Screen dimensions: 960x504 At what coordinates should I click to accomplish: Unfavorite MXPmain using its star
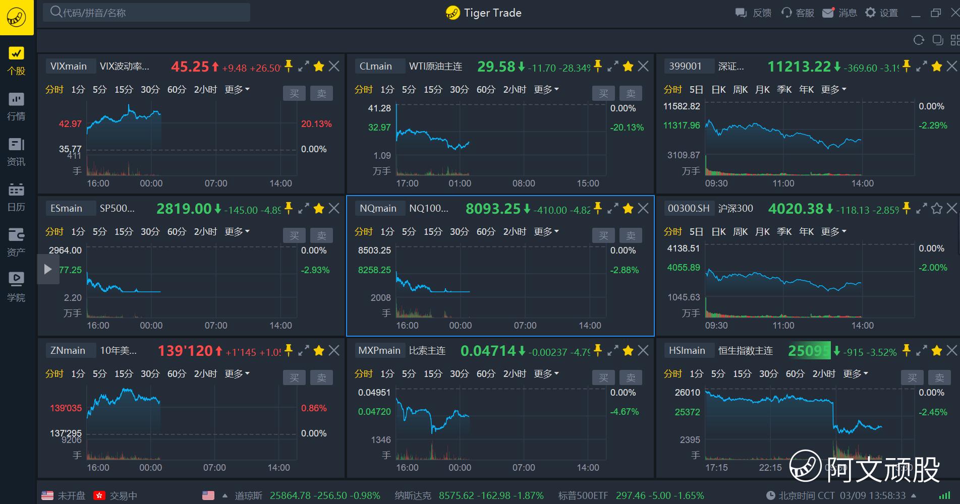[628, 350]
